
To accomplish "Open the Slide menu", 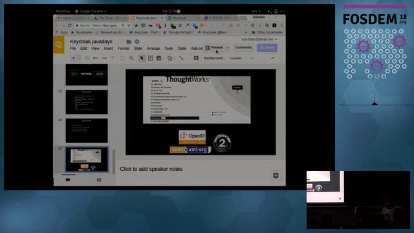I will [x=138, y=49].
